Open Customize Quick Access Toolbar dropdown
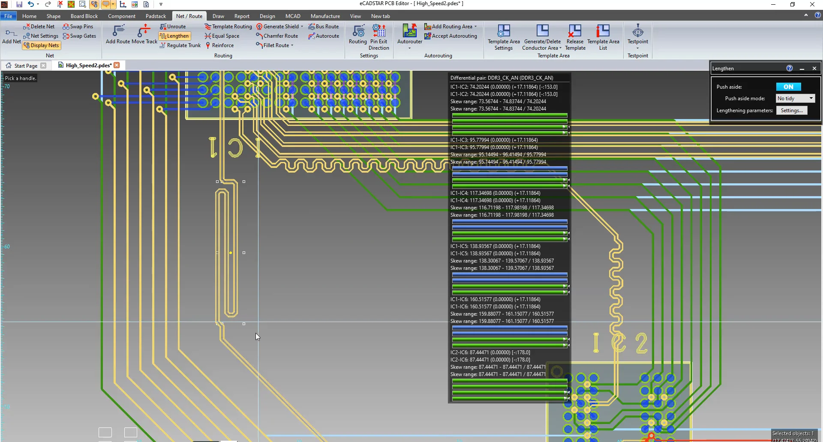The image size is (823, 442). coord(161,4)
